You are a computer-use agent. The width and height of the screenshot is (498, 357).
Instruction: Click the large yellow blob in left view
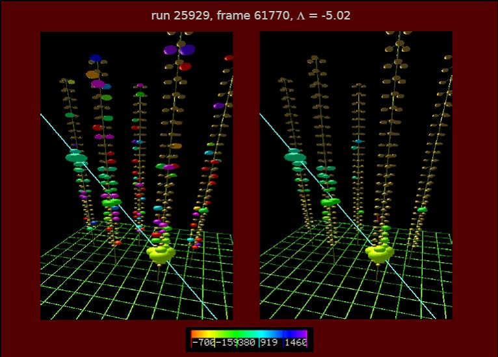tap(159, 253)
